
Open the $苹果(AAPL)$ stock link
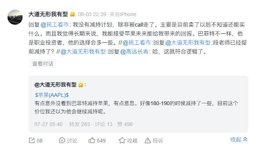tap(52, 95)
